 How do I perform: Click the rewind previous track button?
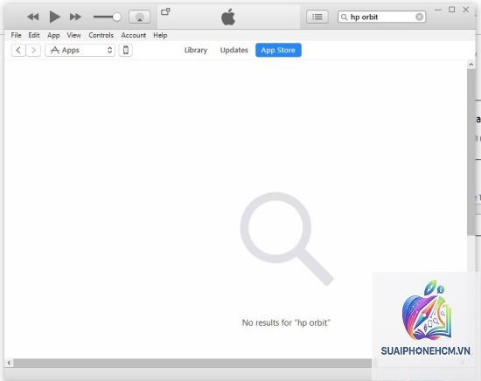33,17
